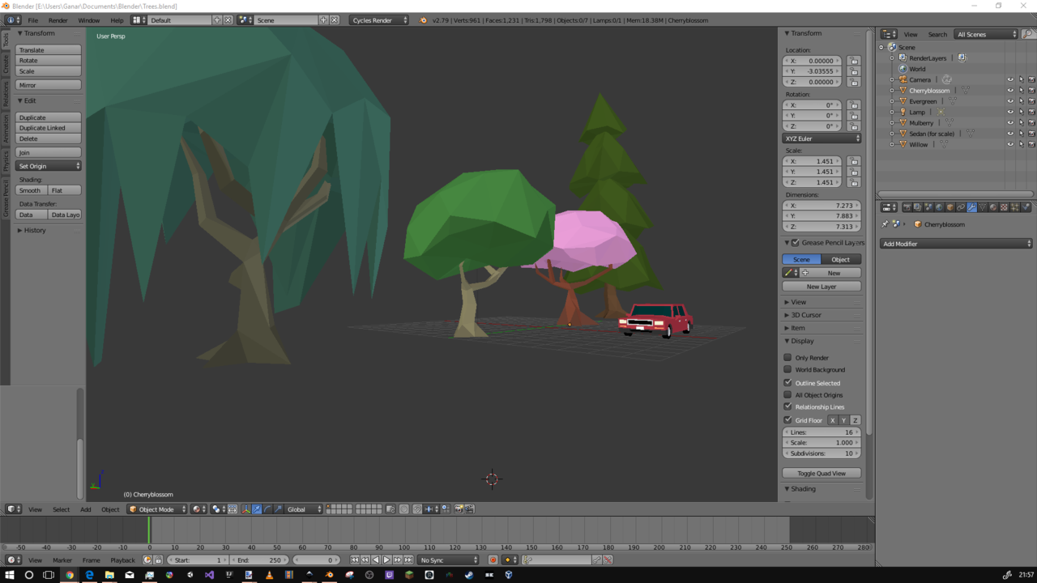
Task: Open the mesh Data properties tab
Action: tap(983, 206)
